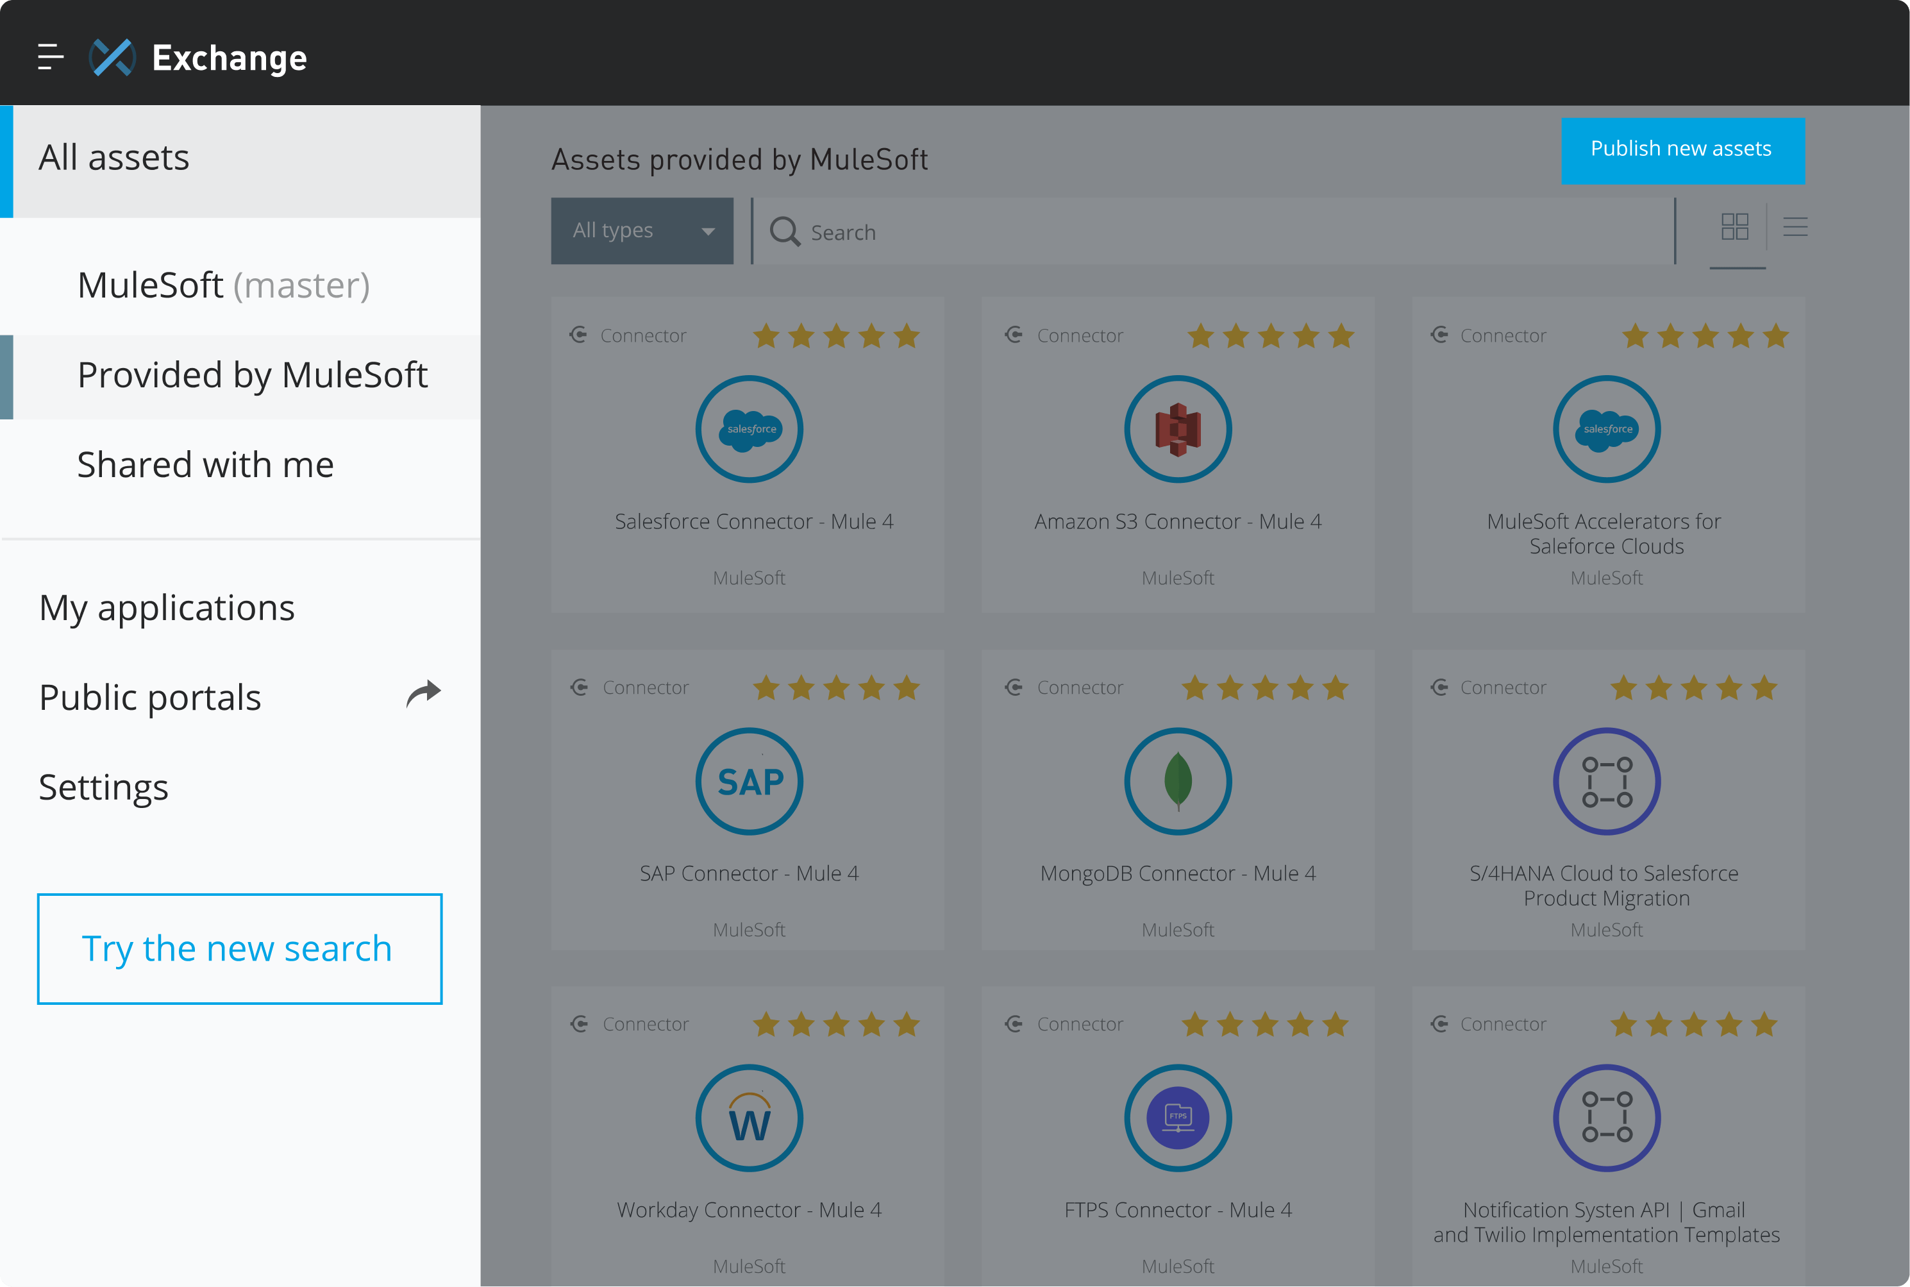Select Provided by MuleSoft tab
1910x1287 pixels.
click(253, 375)
